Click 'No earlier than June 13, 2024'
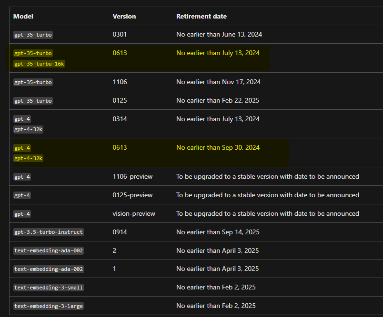This screenshot has width=383, height=317. point(219,34)
